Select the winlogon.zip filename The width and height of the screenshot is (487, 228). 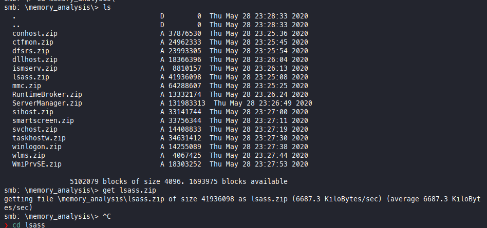tap(37, 147)
